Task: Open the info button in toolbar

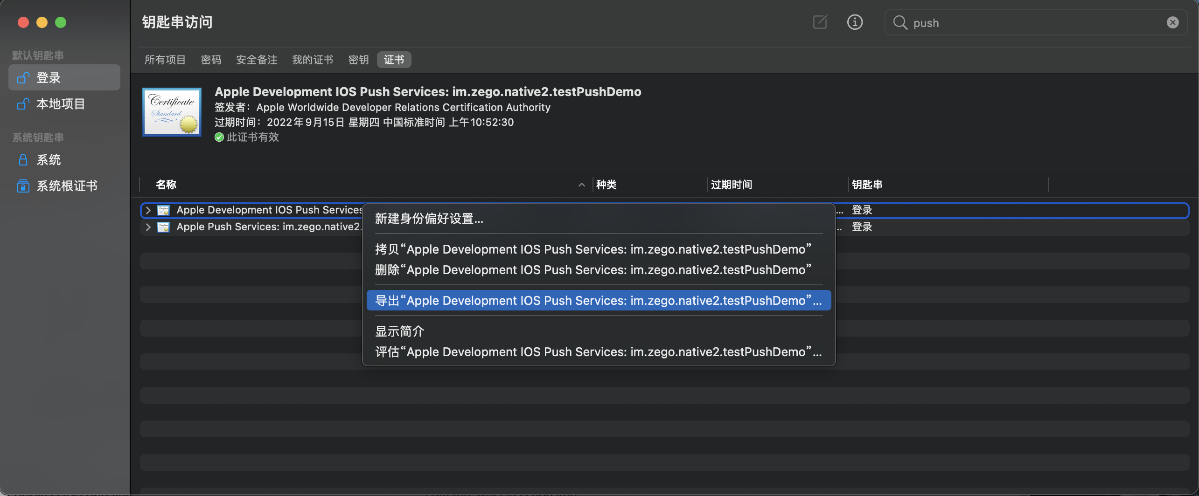Action: [x=855, y=22]
